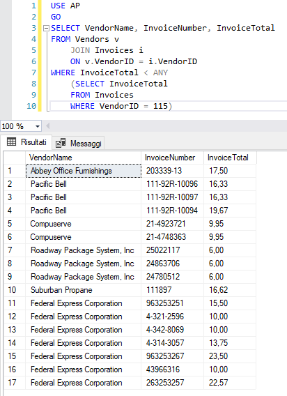The image size is (287, 396).
Task: Select the InvoiceNumber column header
Action: click(172, 158)
